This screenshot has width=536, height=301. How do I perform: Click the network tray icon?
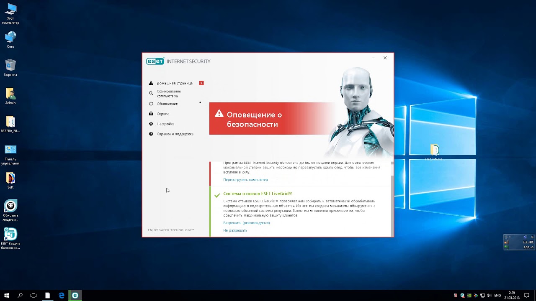pos(482,296)
